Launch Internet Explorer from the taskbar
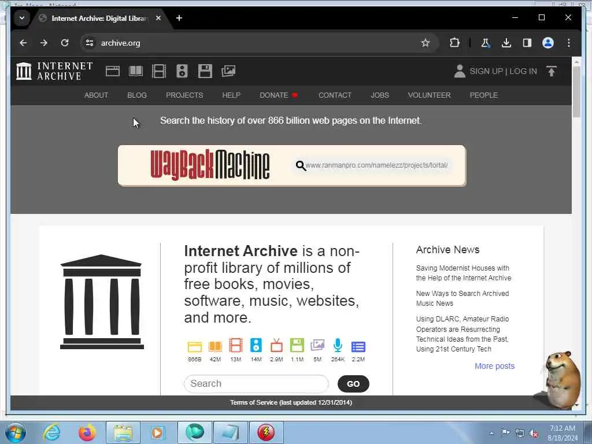592x444 pixels. 51,432
